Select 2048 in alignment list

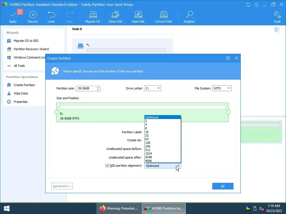[163, 157]
